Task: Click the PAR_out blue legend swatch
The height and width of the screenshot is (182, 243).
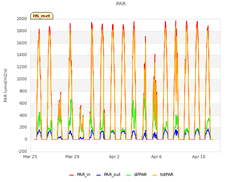Action: pos(98,175)
